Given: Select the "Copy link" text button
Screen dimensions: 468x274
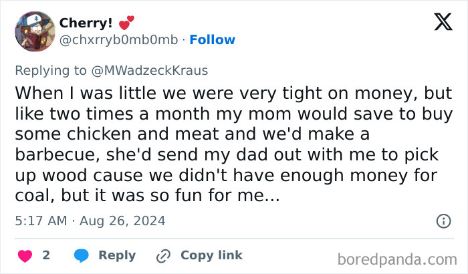Looking at the screenshot, I should pos(211,255).
